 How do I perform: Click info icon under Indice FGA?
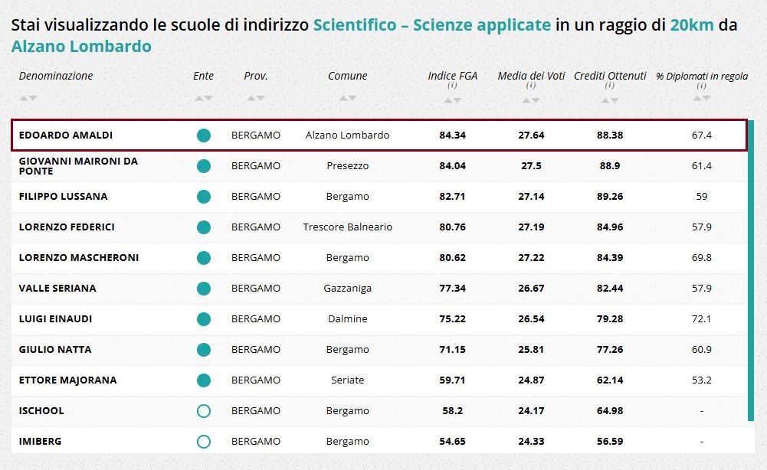tap(452, 86)
